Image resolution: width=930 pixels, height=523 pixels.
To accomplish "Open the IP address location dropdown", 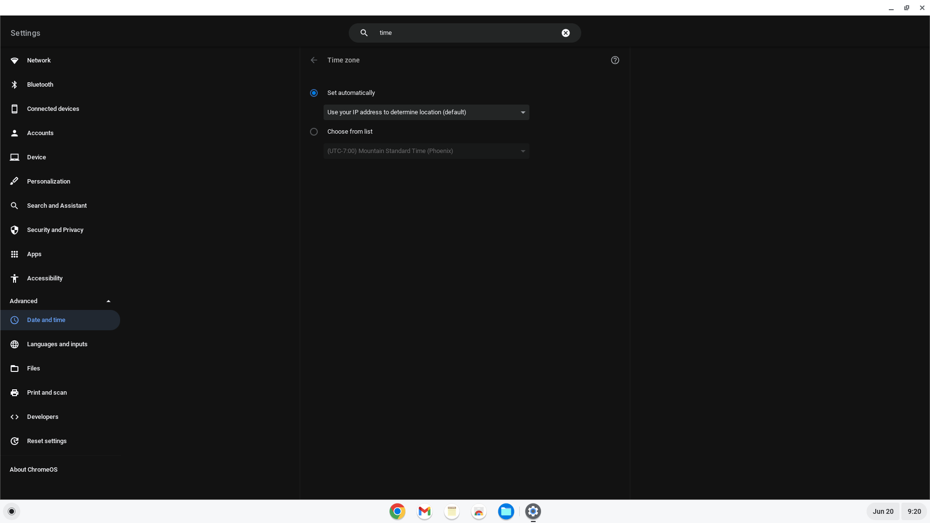I will (426, 112).
